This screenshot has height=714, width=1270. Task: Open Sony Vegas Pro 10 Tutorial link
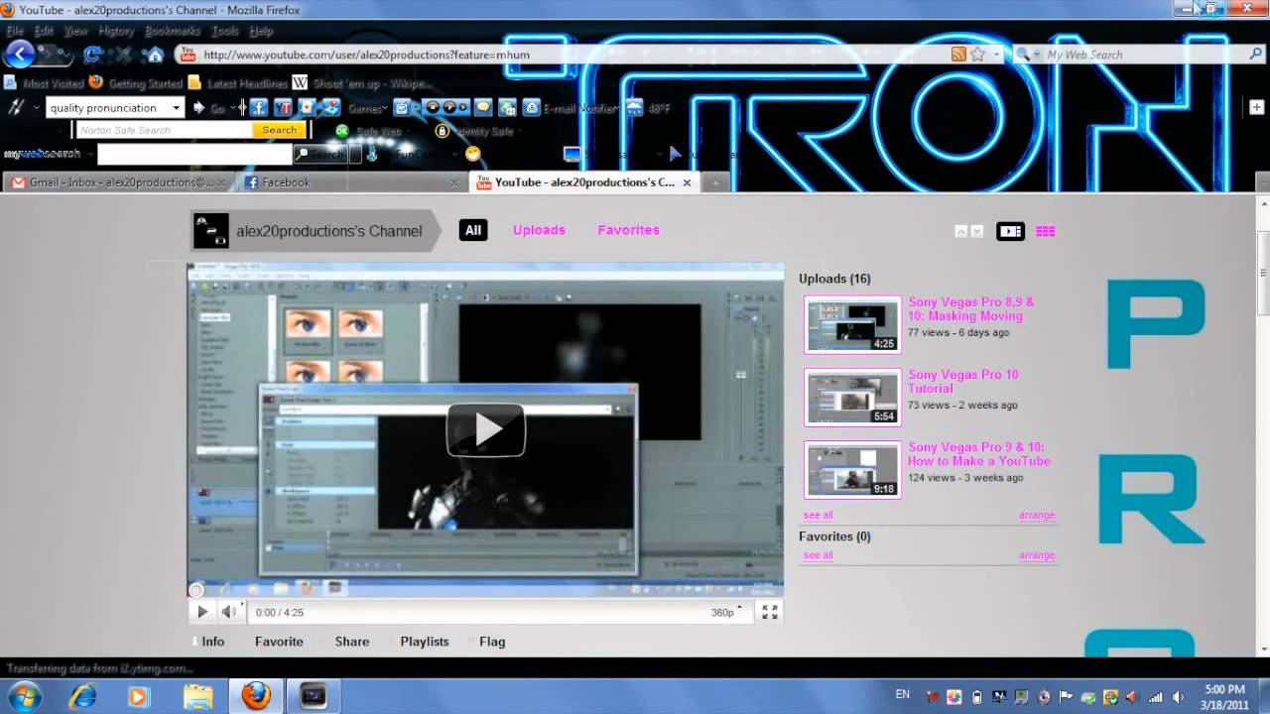point(963,382)
